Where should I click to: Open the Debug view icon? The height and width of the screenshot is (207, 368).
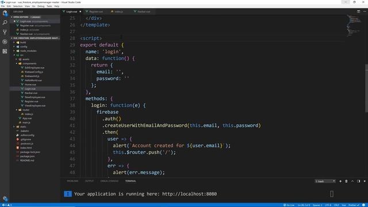click(5, 42)
